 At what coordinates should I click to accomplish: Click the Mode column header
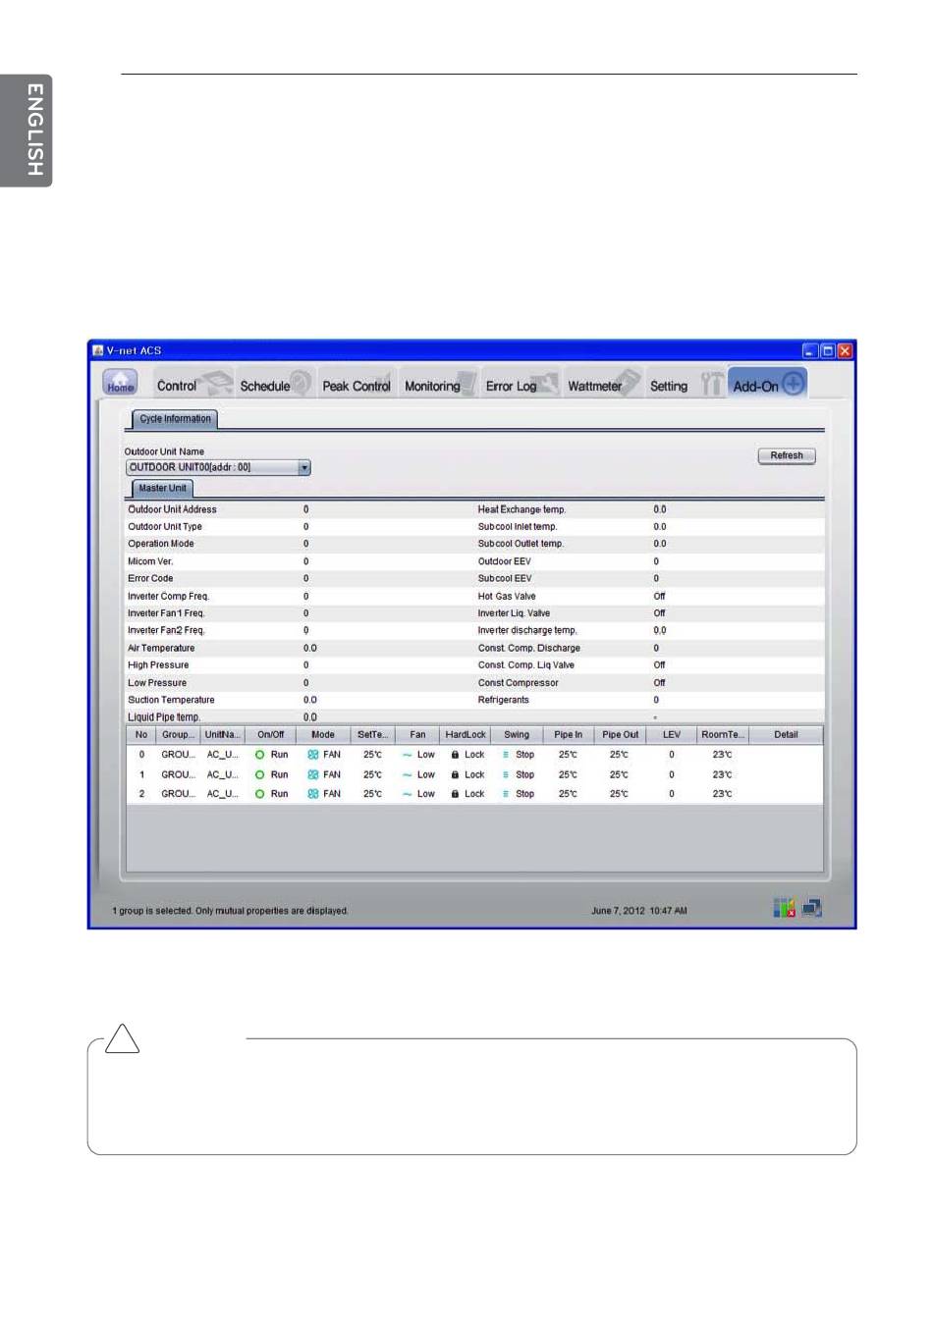pyautogui.click(x=323, y=735)
